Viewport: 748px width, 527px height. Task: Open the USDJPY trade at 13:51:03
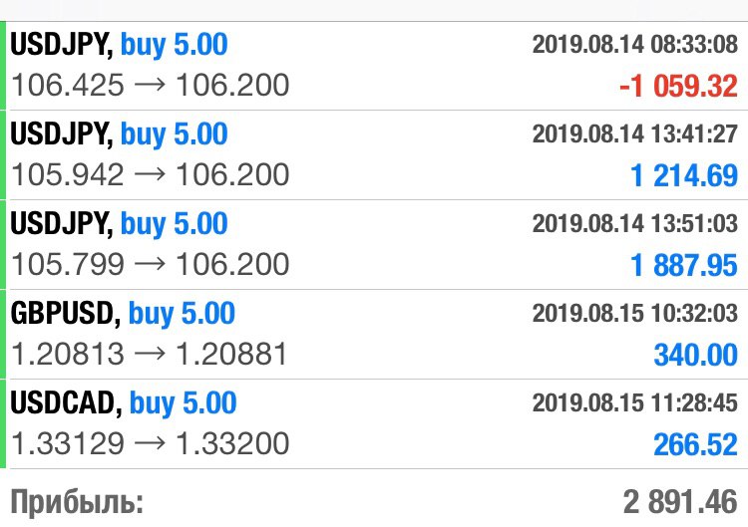coord(374,244)
